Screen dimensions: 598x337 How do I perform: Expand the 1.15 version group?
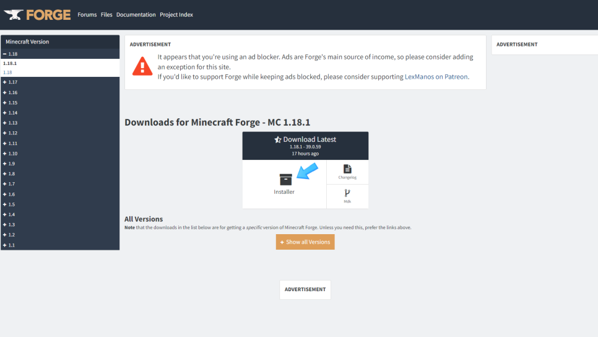tap(60, 103)
